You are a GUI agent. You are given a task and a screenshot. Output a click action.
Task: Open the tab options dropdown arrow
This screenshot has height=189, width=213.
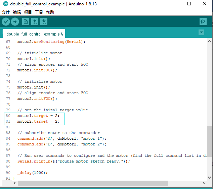click(x=201, y=33)
